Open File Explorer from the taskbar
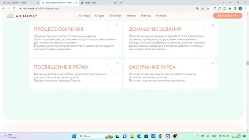The height and width of the screenshot is (140, 249). pyautogui.click(x=132, y=136)
